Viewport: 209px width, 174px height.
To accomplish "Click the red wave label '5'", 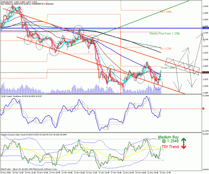I will tap(107, 88).
